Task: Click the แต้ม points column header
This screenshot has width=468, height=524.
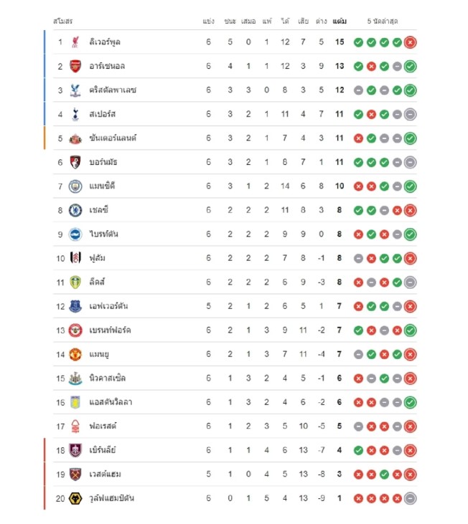Action: coord(340,22)
